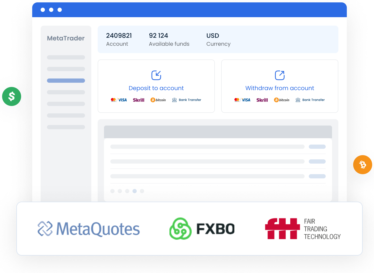Open the Withdraw from account link

[x=280, y=88]
